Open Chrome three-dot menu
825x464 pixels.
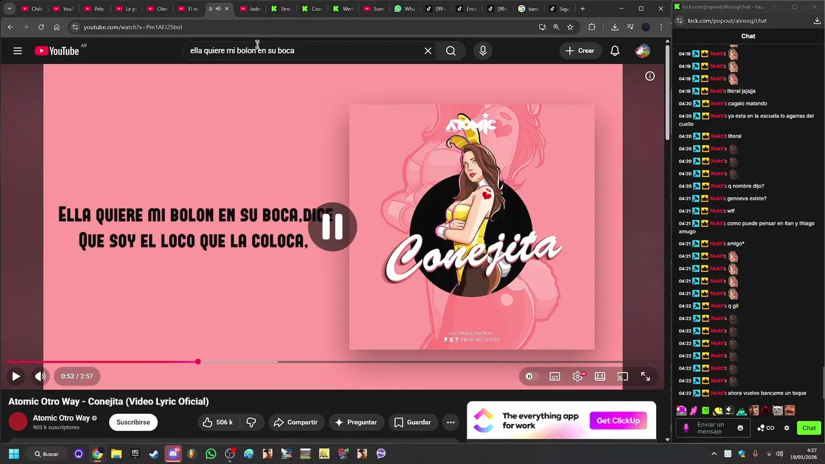pos(661,27)
